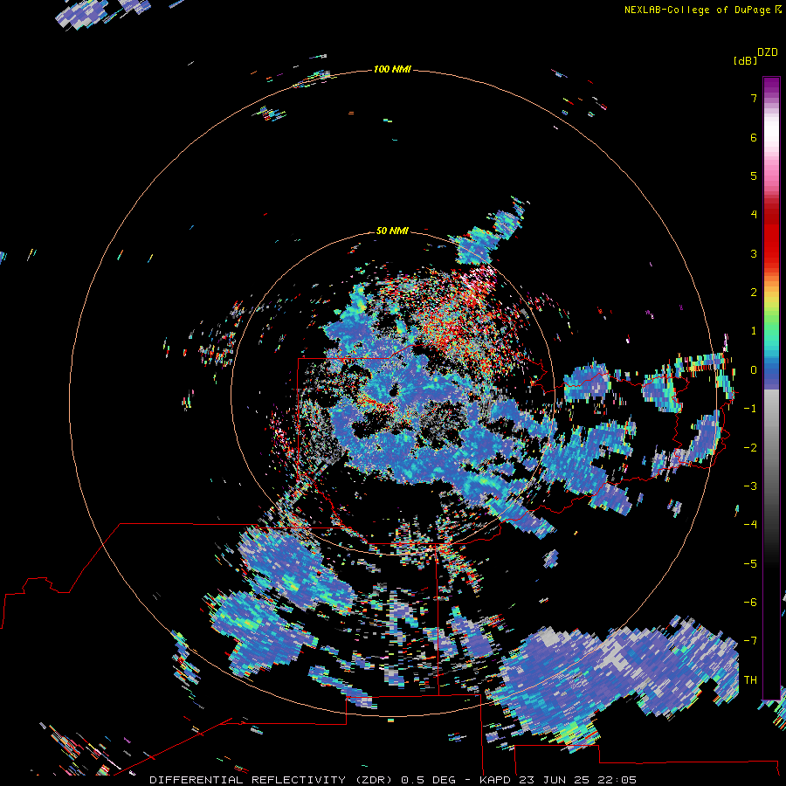Screen dimensions: 786x786
Task: Click the 6 value on the color scale
Action: pos(754,137)
